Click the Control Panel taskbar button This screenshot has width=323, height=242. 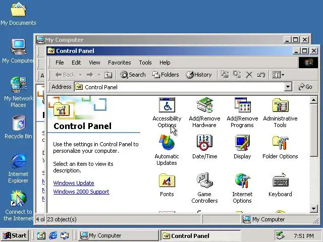(201, 235)
